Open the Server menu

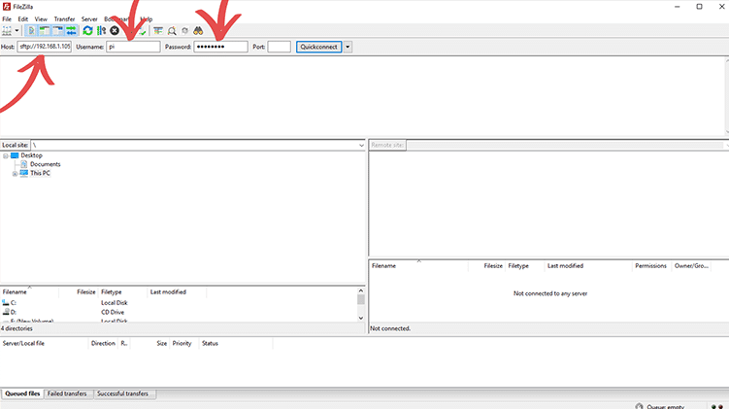tap(89, 19)
